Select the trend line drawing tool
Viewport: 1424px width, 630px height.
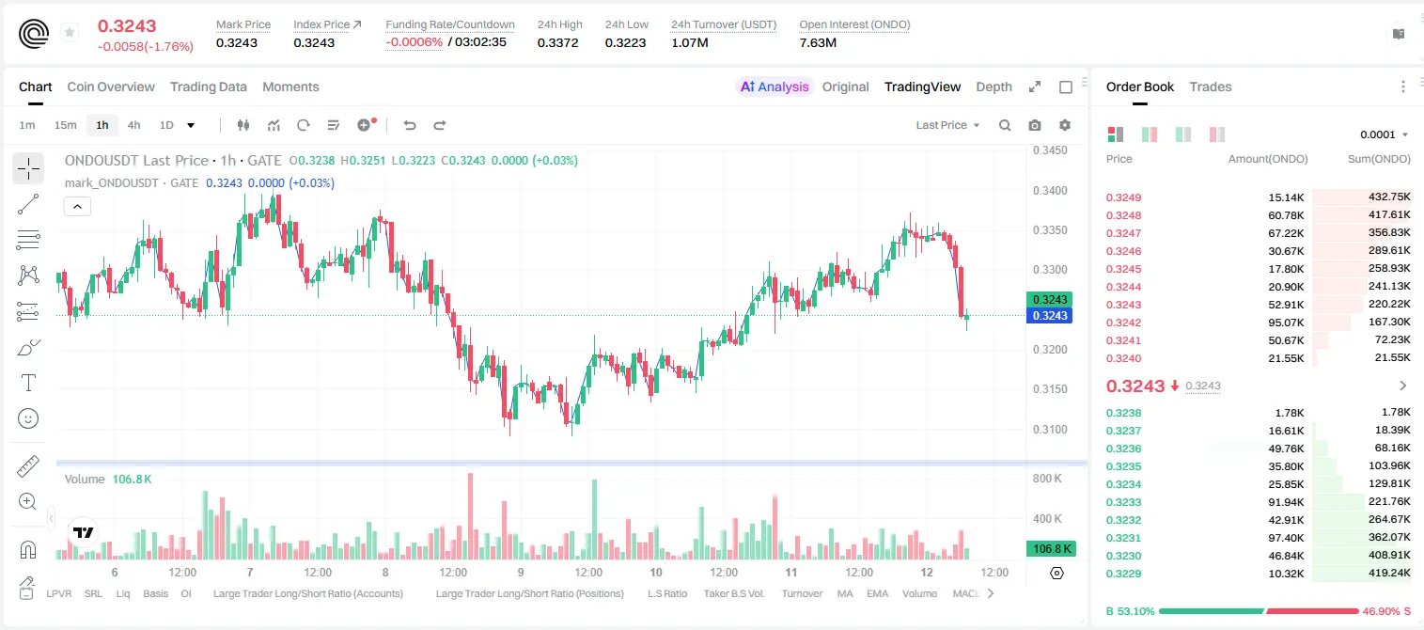[28, 204]
